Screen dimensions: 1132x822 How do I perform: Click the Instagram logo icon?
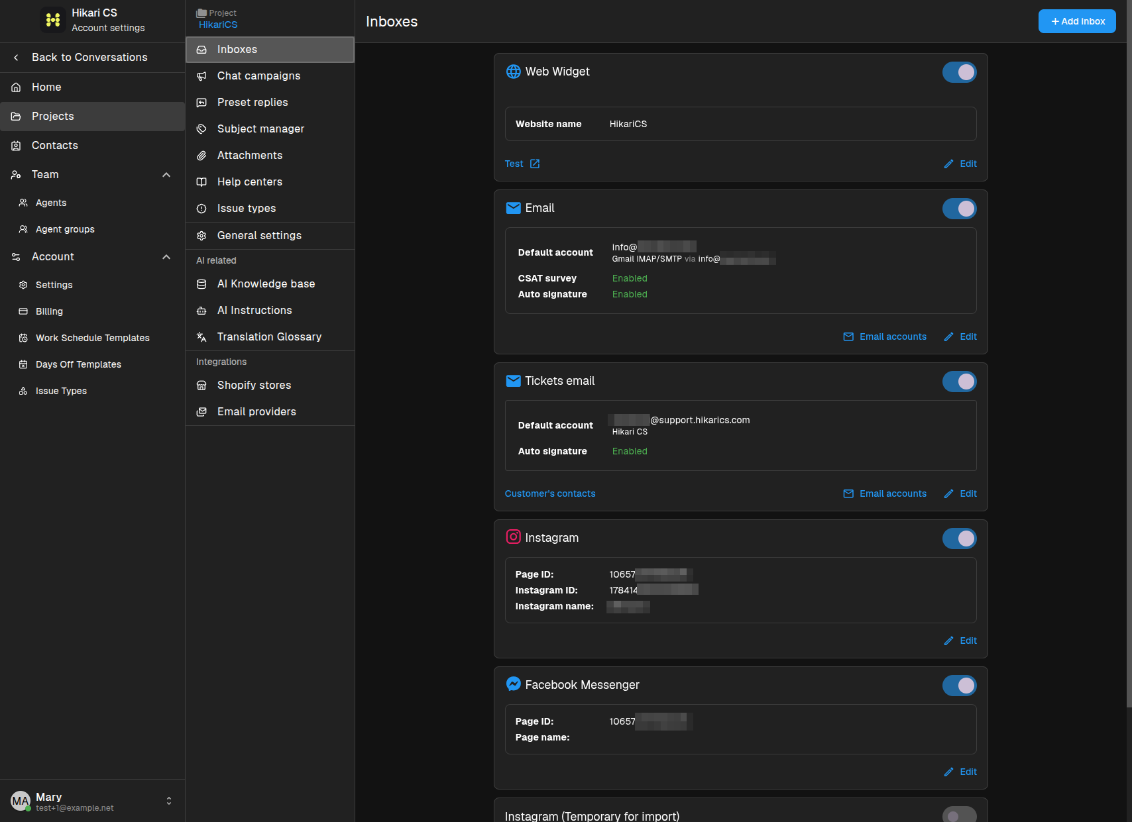513,537
